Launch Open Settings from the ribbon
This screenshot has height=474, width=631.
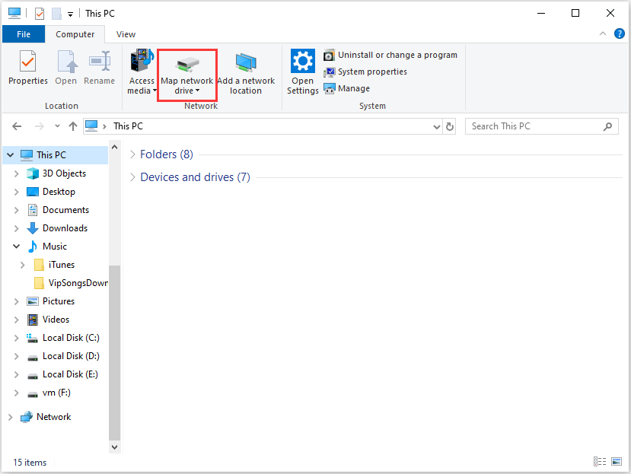click(x=301, y=70)
